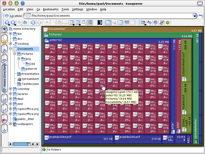Click the Print toolbar icon

(x=65, y=23)
